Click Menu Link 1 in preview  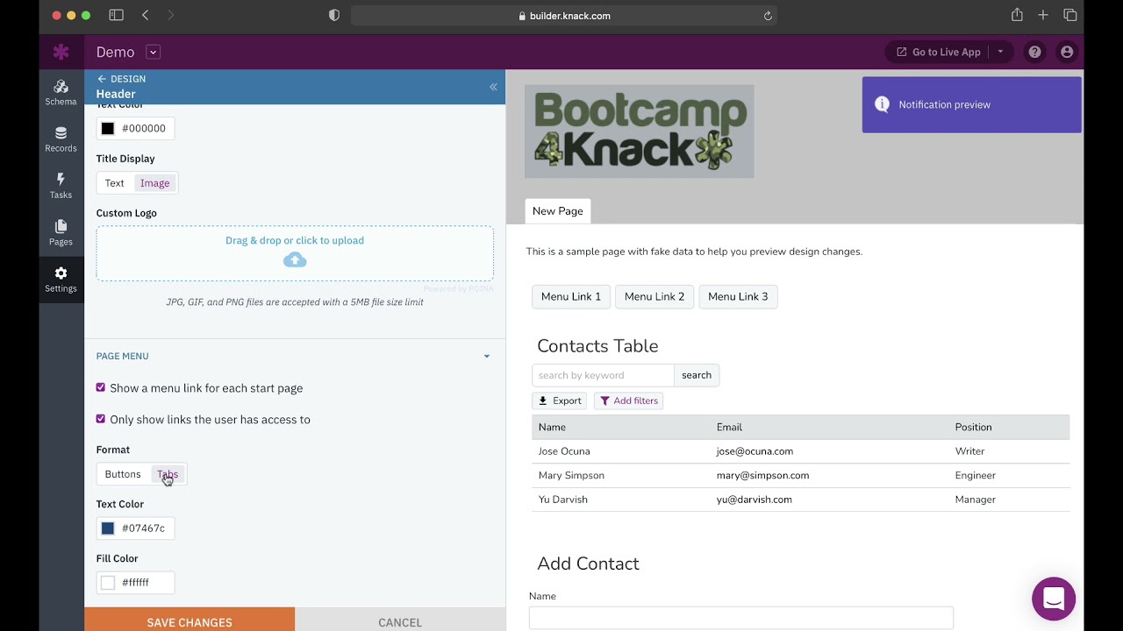(571, 296)
